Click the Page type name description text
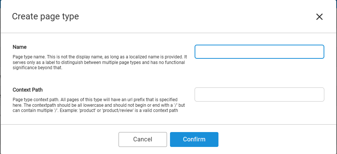Screen dimensions: 337x154 [x=99, y=62]
